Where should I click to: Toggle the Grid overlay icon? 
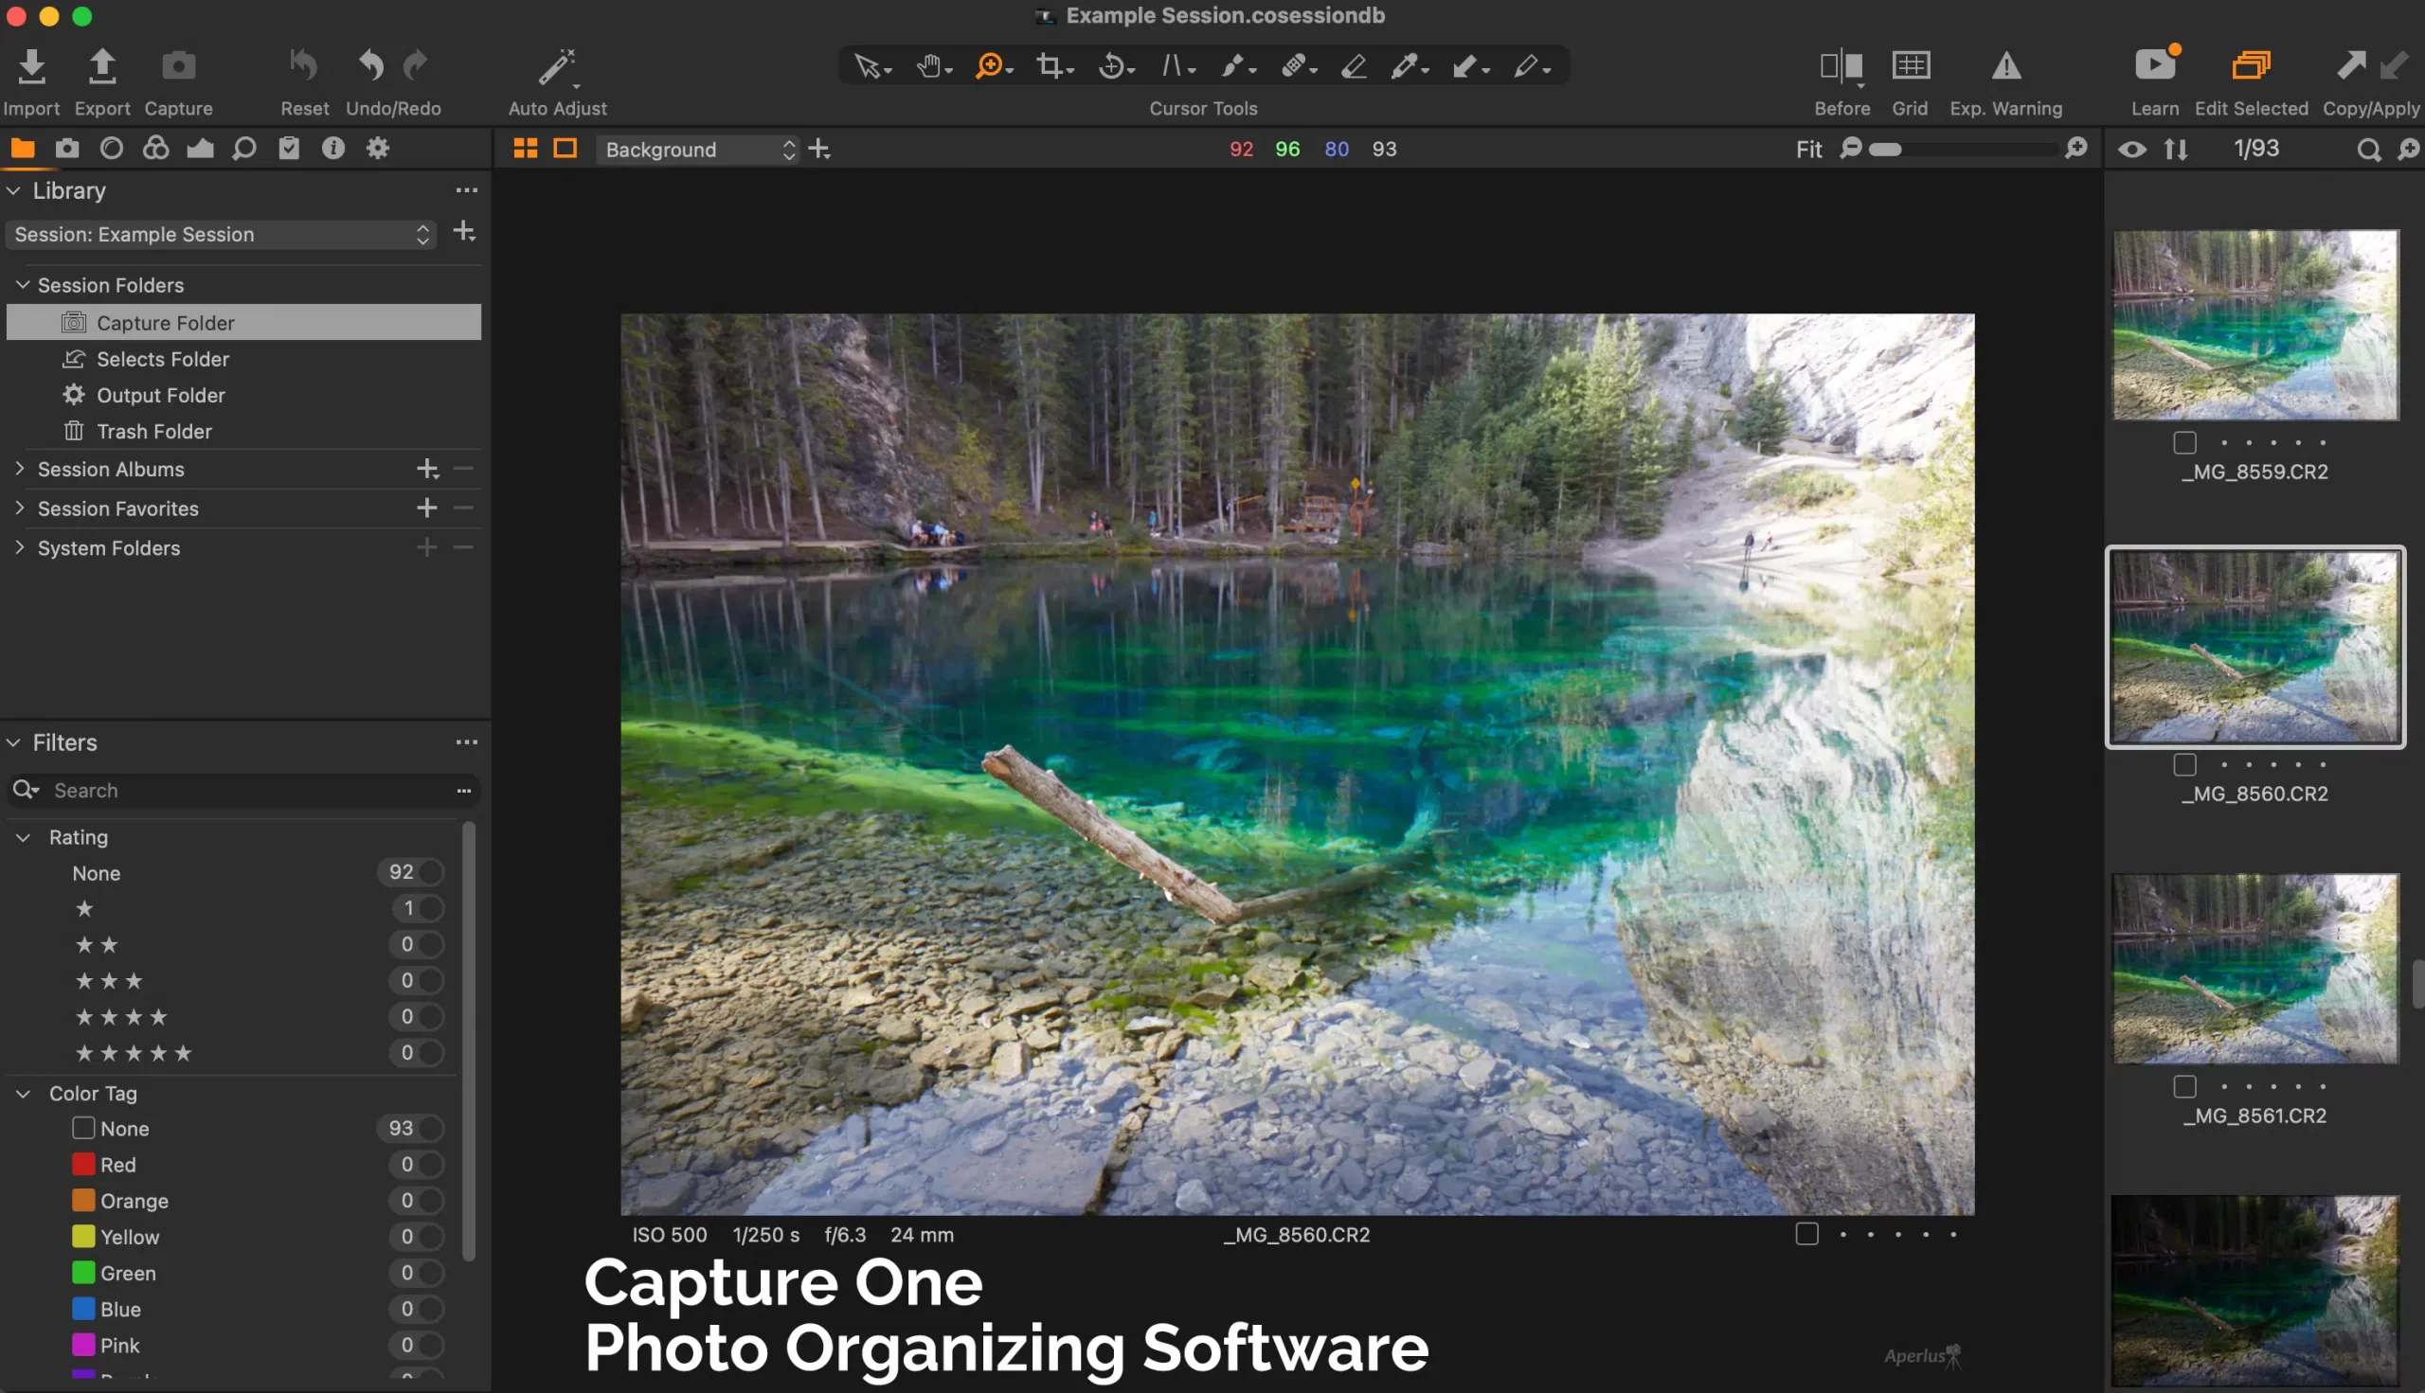click(x=1910, y=66)
